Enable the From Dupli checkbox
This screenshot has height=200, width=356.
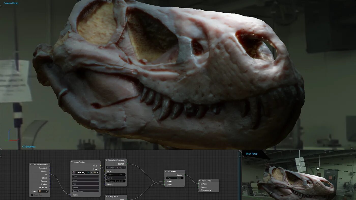click(32, 195)
